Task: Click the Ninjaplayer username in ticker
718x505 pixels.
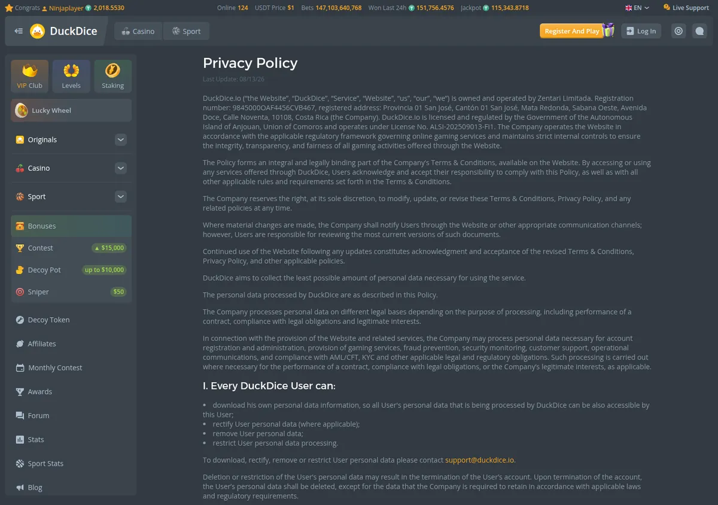Action: pyautogui.click(x=66, y=8)
